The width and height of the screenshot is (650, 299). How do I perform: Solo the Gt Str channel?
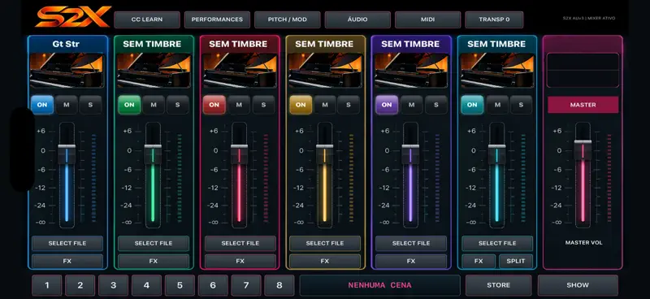tap(90, 105)
